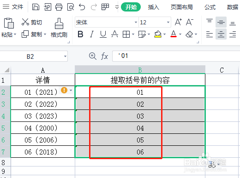Expand the fill color dropdown arrow
This screenshot has height=178, width=240.
(164, 34)
